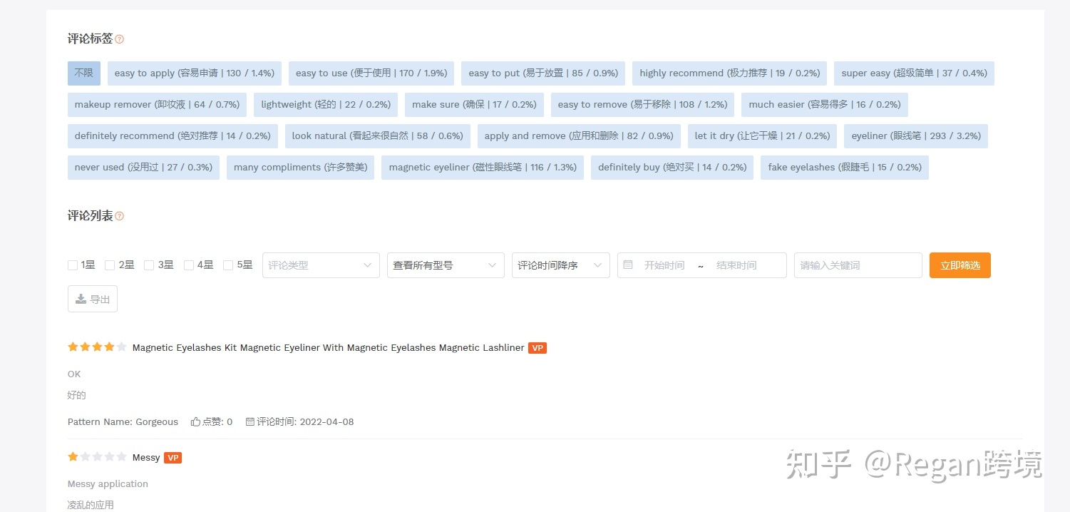Click the VP badge on the Magnetic Eyelashes review
This screenshot has height=512, width=1070.
click(x=537, y=348)
